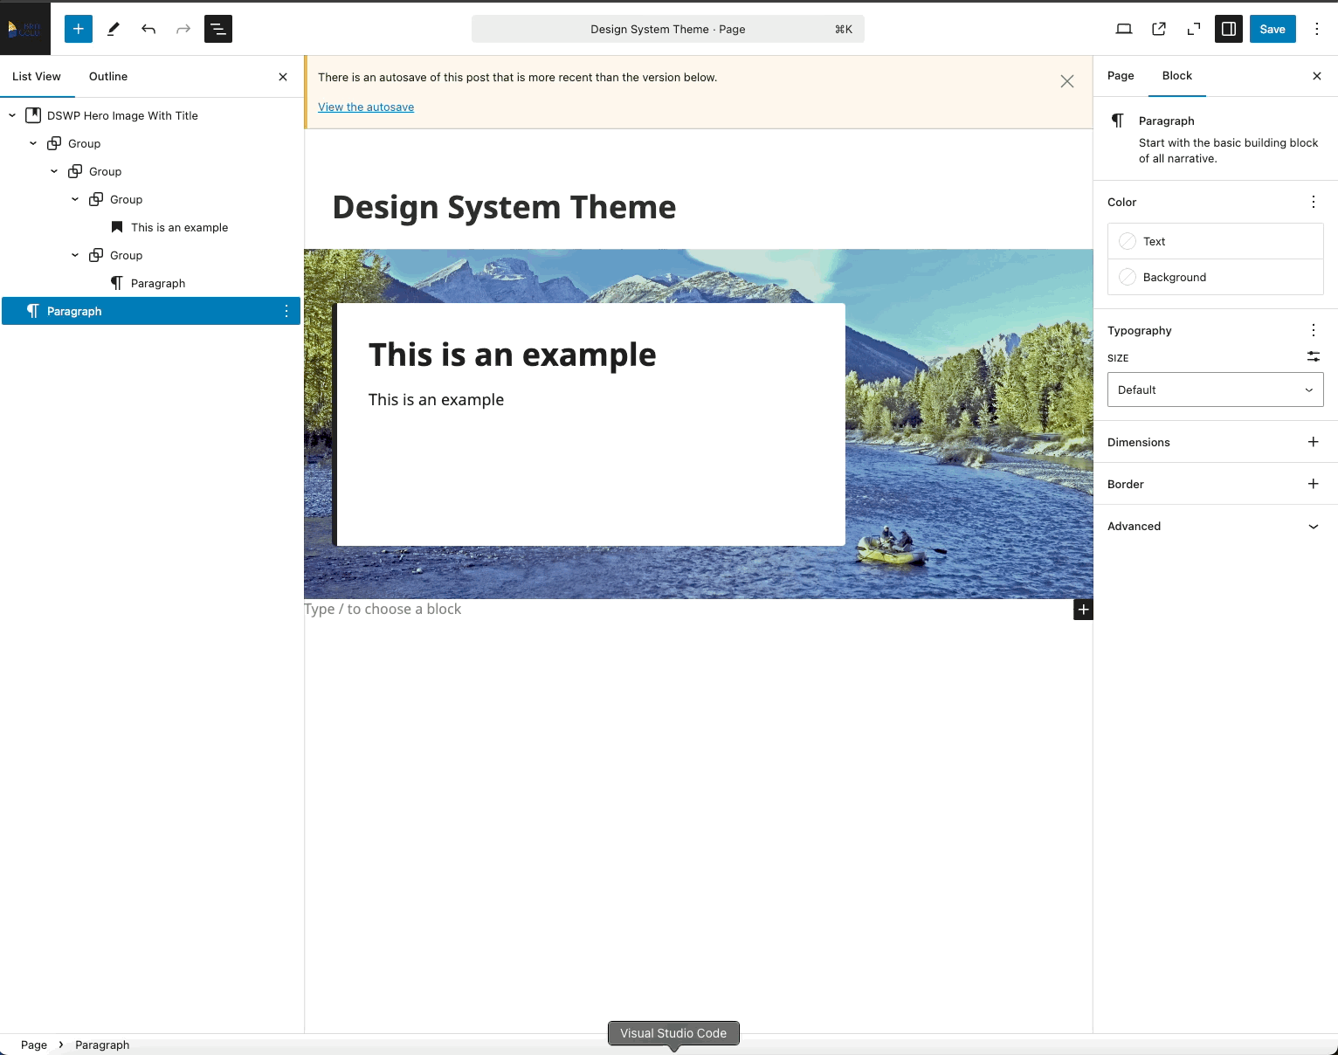Select the Block settings tab
This screenshot has height=1055, width=1338.
[x=1177, y=76]
